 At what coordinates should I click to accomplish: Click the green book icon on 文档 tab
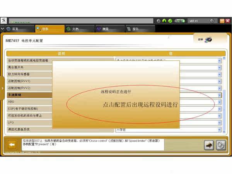click(x=68, y=29)
